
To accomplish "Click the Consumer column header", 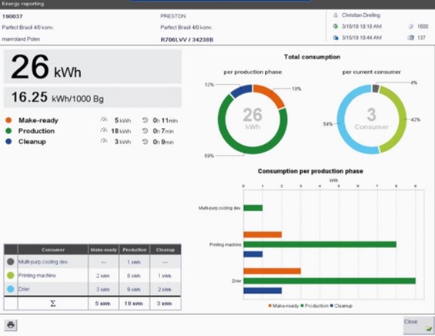I will 53,250.
